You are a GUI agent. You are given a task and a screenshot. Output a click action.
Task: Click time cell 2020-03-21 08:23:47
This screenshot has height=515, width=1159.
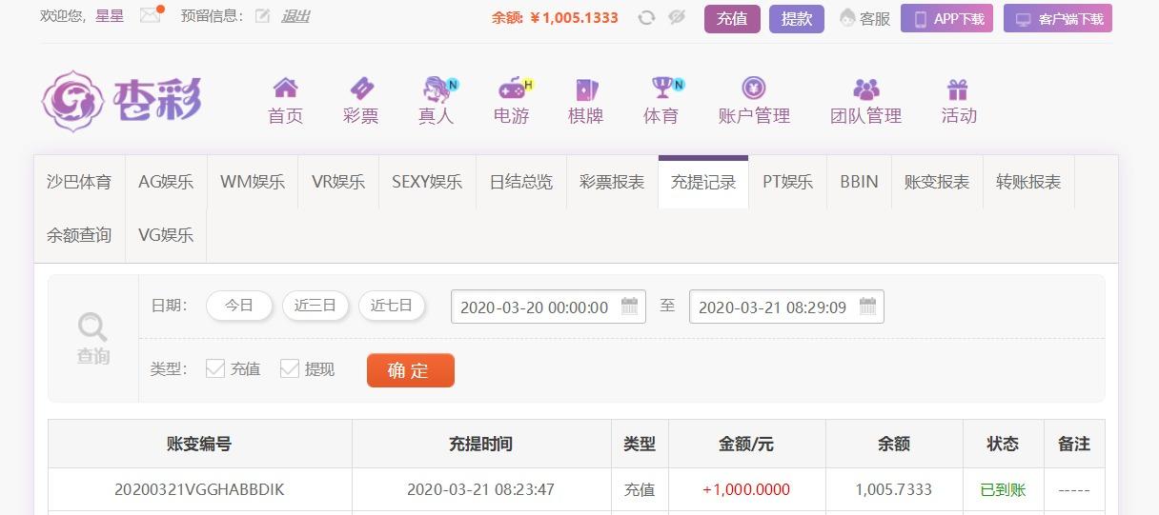480,490
